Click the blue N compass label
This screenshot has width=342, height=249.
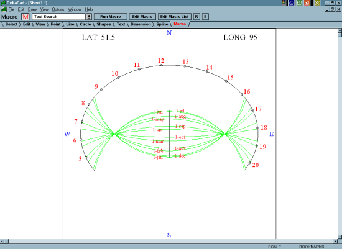point(169,33)
